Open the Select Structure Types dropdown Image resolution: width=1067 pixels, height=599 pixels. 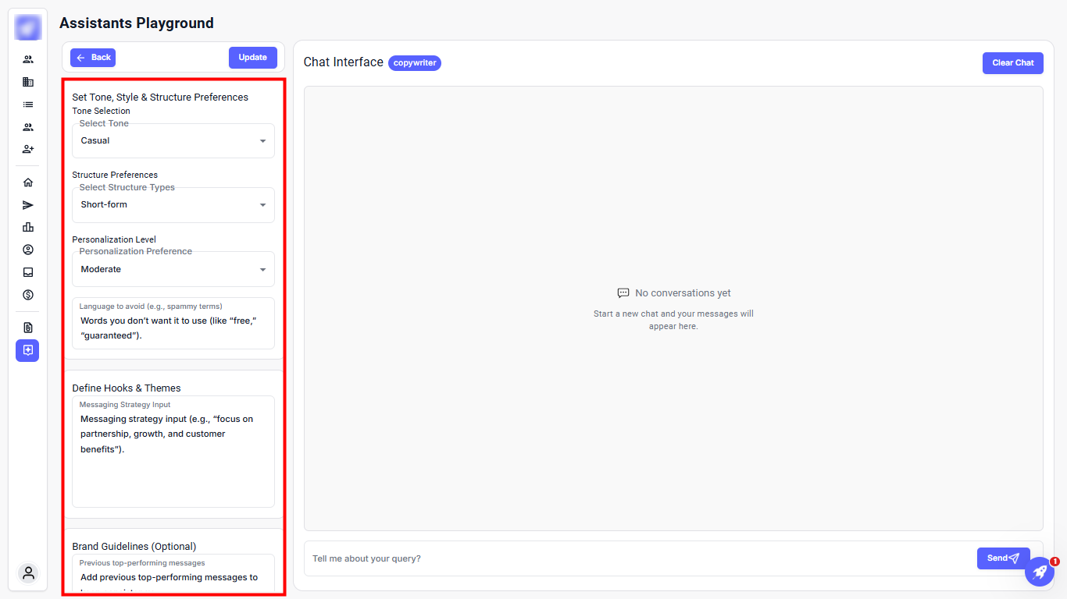pyautogui.click(x=173, y=205)
